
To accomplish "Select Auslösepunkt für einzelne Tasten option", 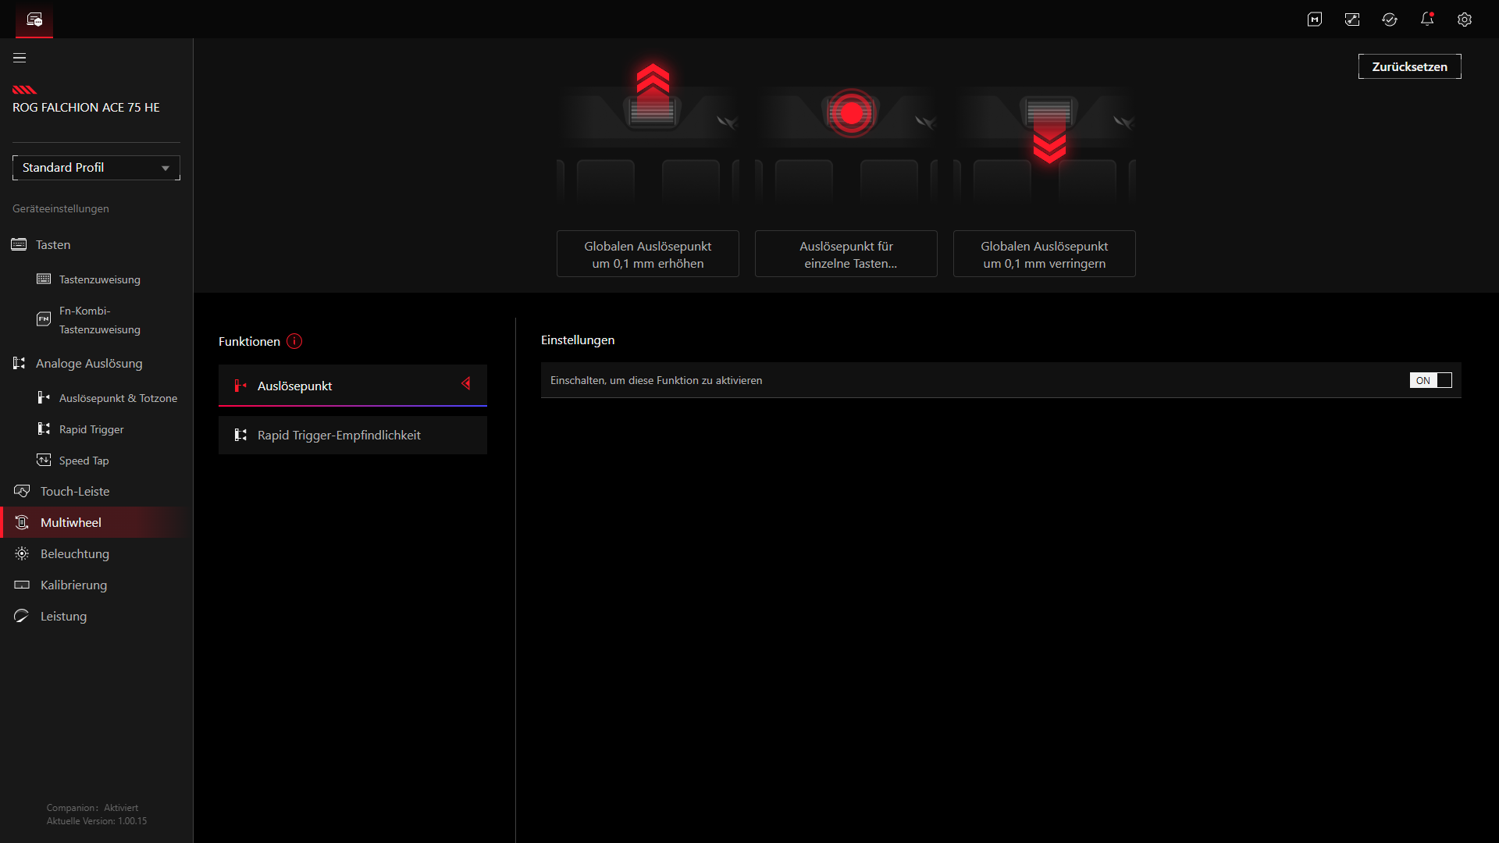I will 846,254.
